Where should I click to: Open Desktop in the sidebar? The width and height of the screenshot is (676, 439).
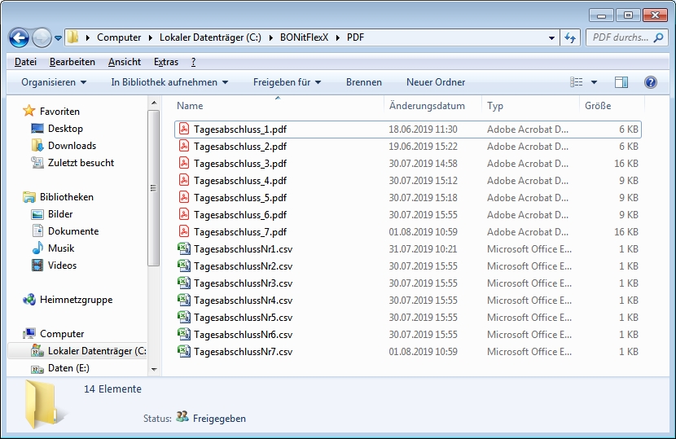65,129
